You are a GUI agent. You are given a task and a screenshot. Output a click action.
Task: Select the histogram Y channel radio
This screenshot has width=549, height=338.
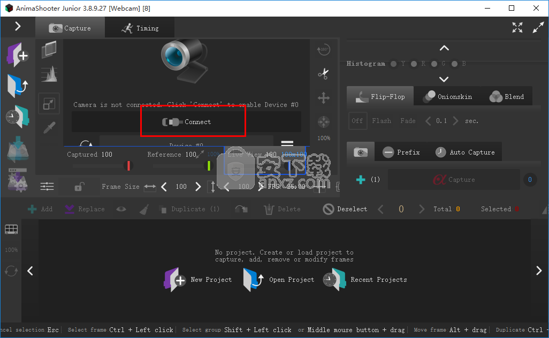pos(393,64)
